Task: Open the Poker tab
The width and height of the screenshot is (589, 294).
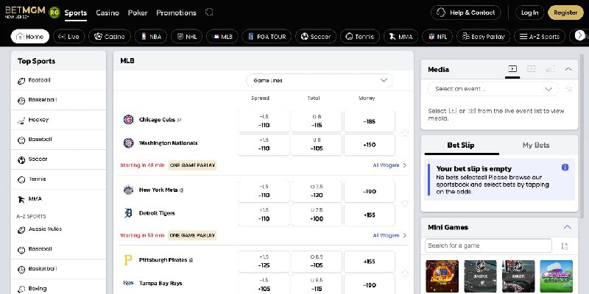Action: point(138,12)
